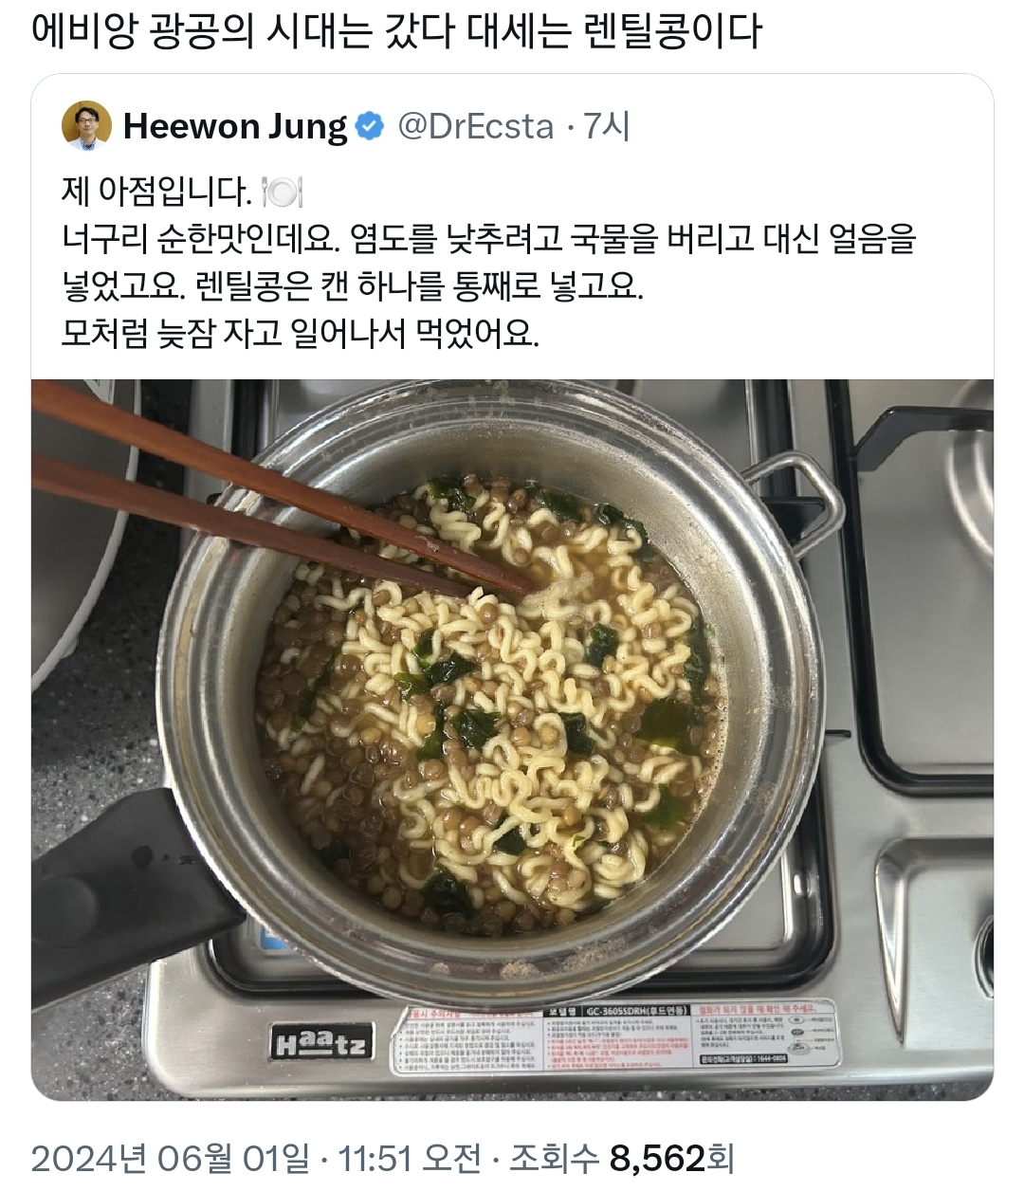View the 조회수 8,562회 count
Viewport: 1024px width, 1191px height.
click(x=622, y=1158)
